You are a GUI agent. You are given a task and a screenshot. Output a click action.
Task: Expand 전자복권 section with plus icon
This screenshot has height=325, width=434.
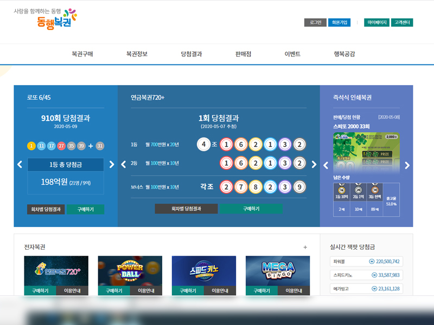pyautogui.click(x=305, y=247)
